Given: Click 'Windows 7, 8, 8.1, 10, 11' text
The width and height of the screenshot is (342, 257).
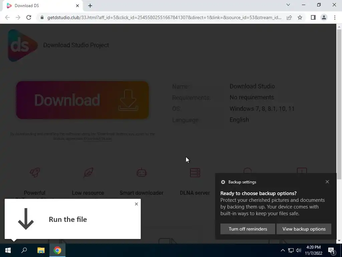Looking at the screenshot, I should click(x=262, y=109).
